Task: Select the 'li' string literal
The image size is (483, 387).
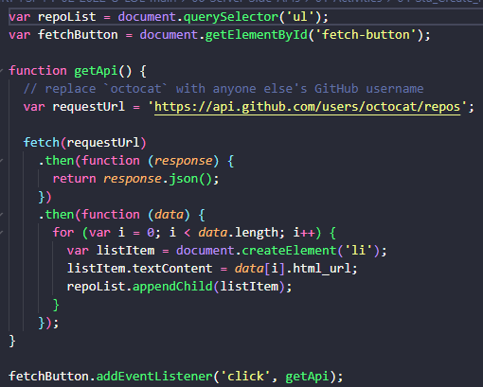Action: (359, 251)
